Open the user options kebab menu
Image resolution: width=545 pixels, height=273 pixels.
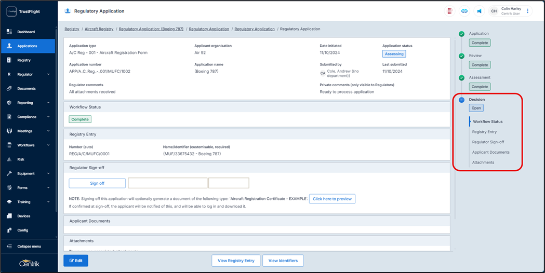[528, 11]
